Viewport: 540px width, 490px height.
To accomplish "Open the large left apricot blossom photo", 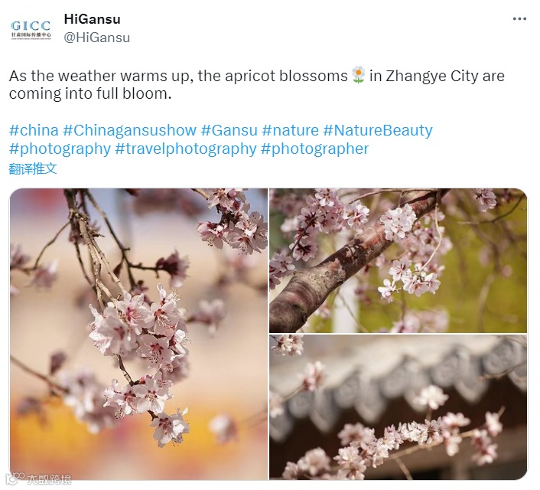I will point(138,334).
